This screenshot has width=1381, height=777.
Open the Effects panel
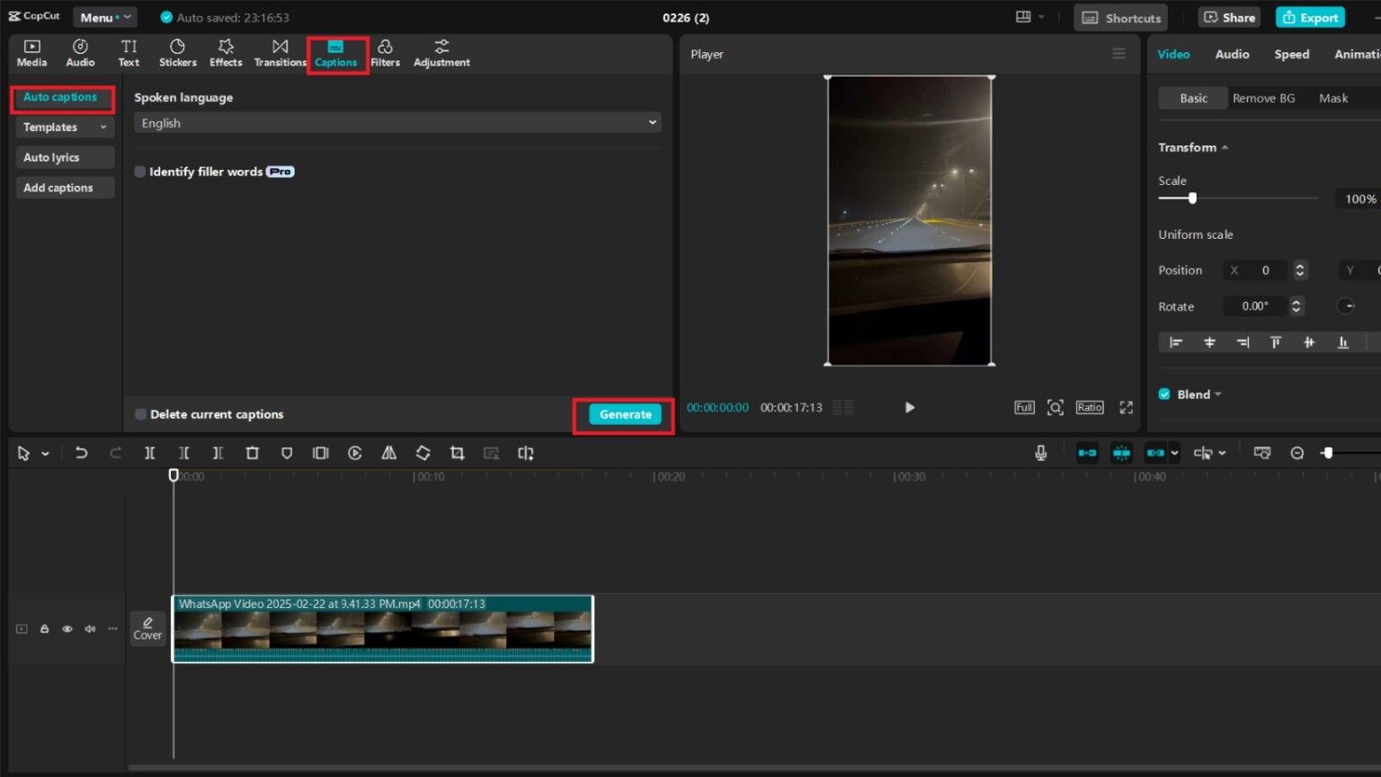(x=226, y=53)
